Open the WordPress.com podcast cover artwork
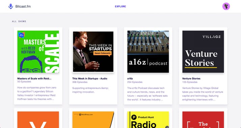 [x=93, y=120]
